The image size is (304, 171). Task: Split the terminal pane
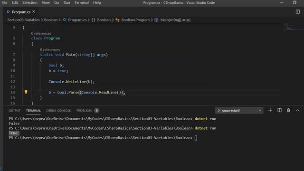[279, 110]
